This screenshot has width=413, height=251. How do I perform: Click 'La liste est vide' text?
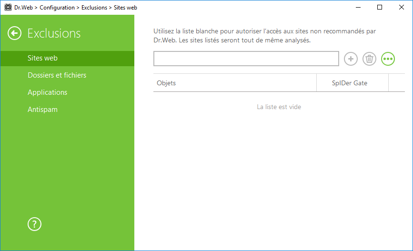point(279,107)
